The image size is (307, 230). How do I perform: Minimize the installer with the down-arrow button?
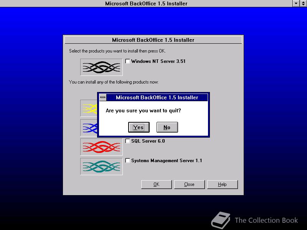(296, 3)
